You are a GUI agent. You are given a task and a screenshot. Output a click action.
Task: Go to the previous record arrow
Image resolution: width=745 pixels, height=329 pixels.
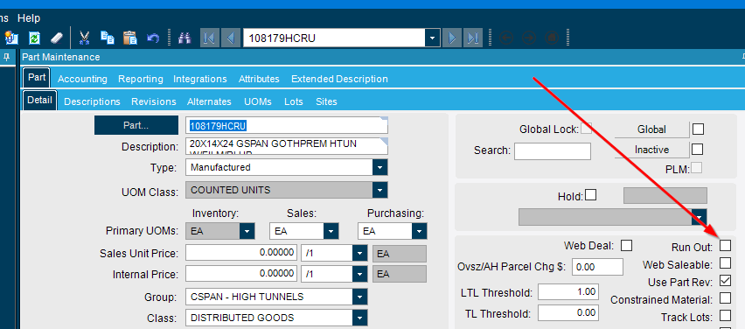[x=231, y=38]
